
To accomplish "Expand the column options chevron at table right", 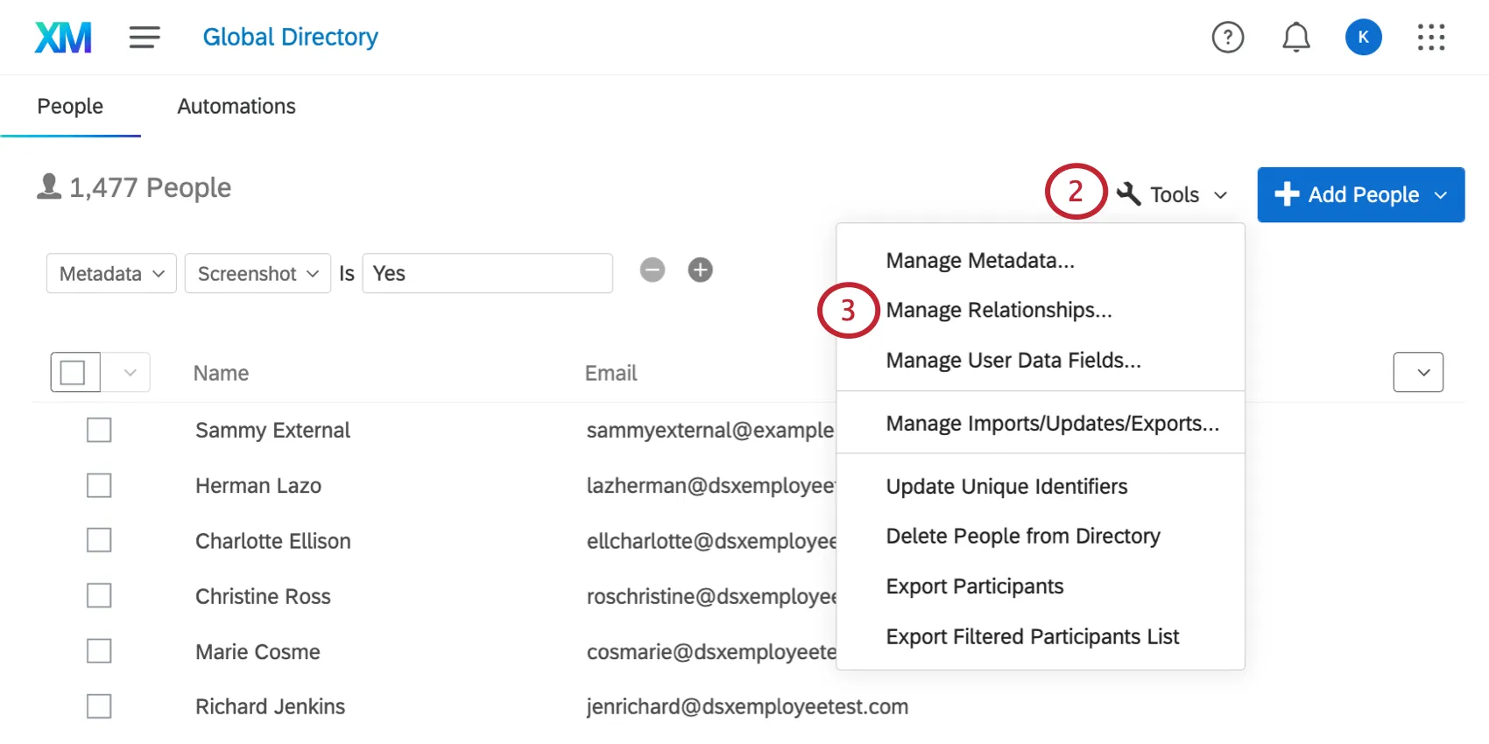I will point(1417,373).
